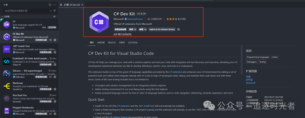
Task: Select the Testing category tag
Action: point(262,62)
